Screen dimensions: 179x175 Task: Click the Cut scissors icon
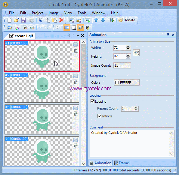click(x=40, y=20)
